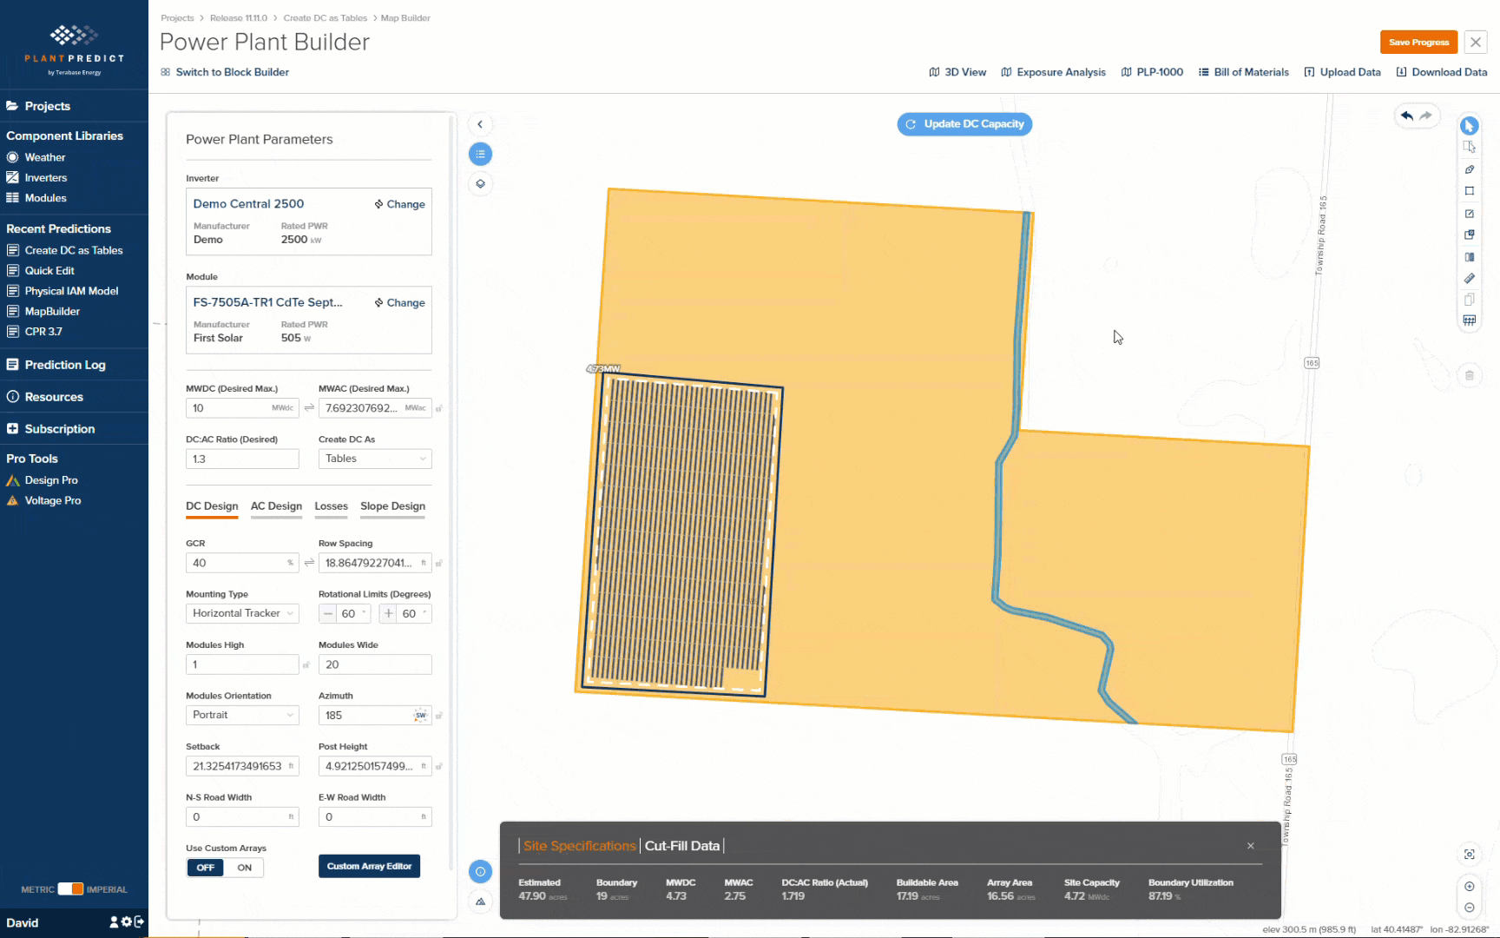Switch to Block Builder
The height and width of the screenshot is (938, 1500).
pos(225,72)
